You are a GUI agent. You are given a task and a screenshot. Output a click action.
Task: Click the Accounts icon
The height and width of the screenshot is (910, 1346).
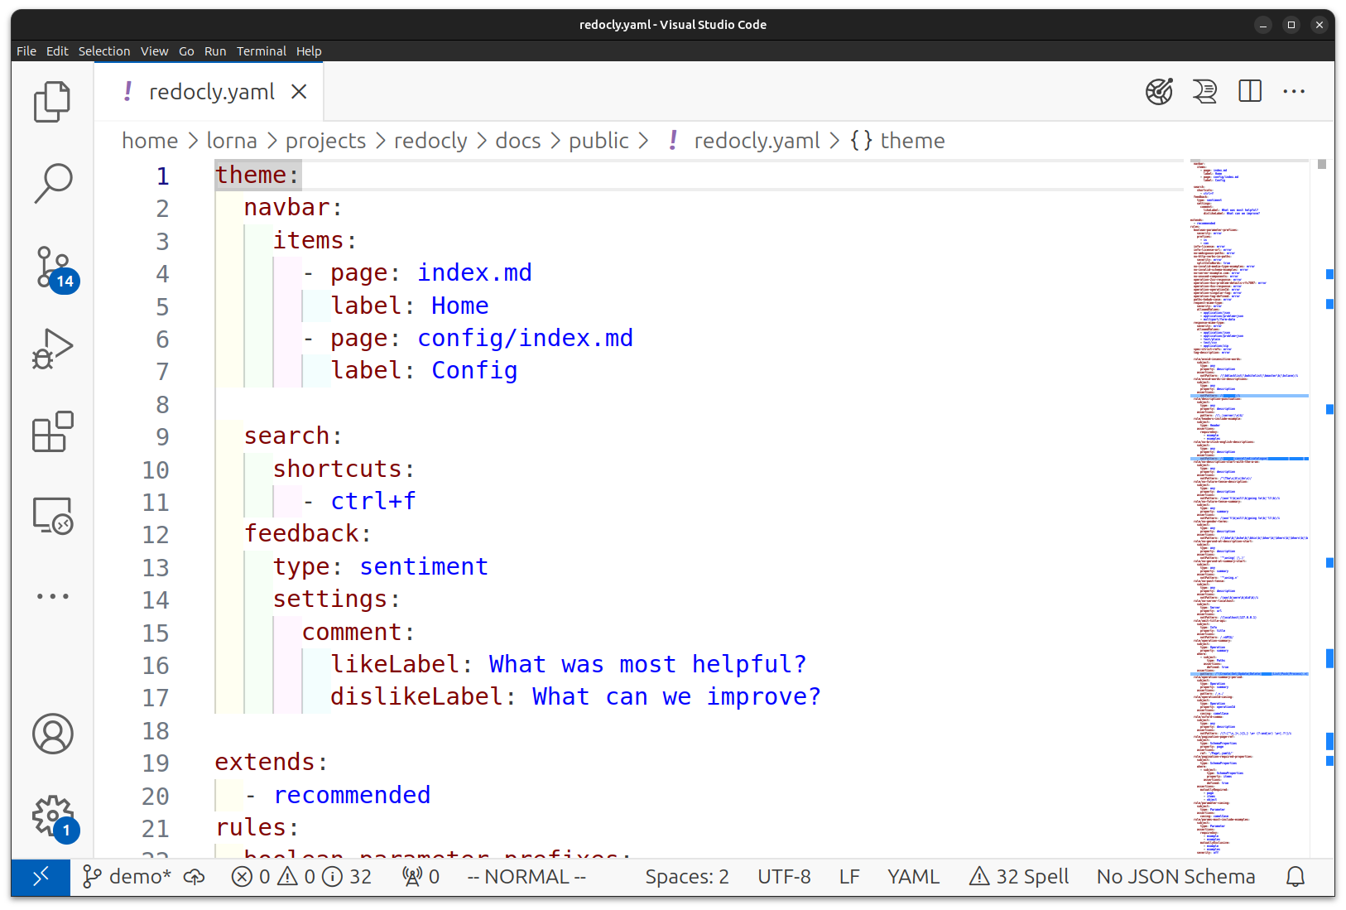point(52,734)
